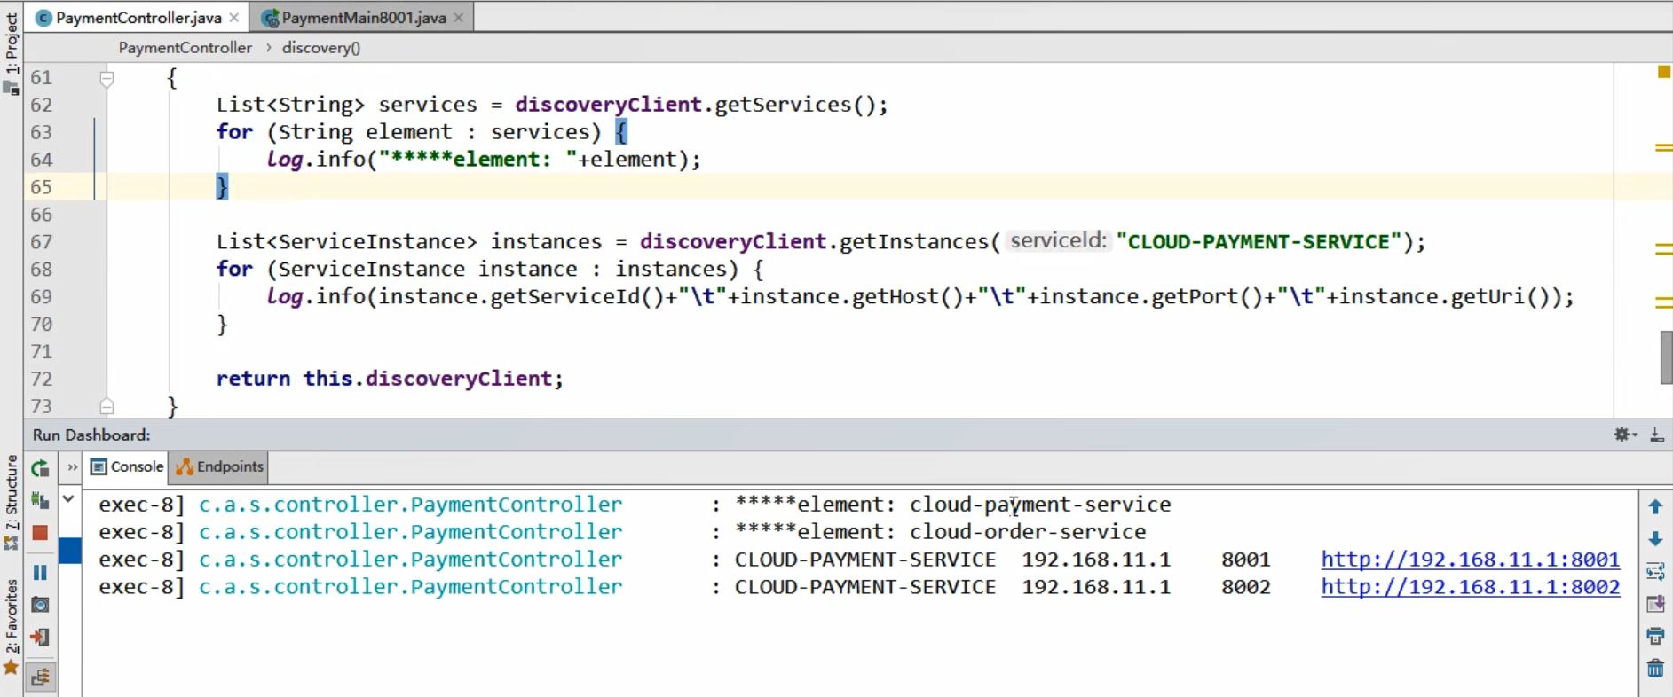Print the console output
The width and height of the screenshot is (1673, 697).
pos(1655,636)
